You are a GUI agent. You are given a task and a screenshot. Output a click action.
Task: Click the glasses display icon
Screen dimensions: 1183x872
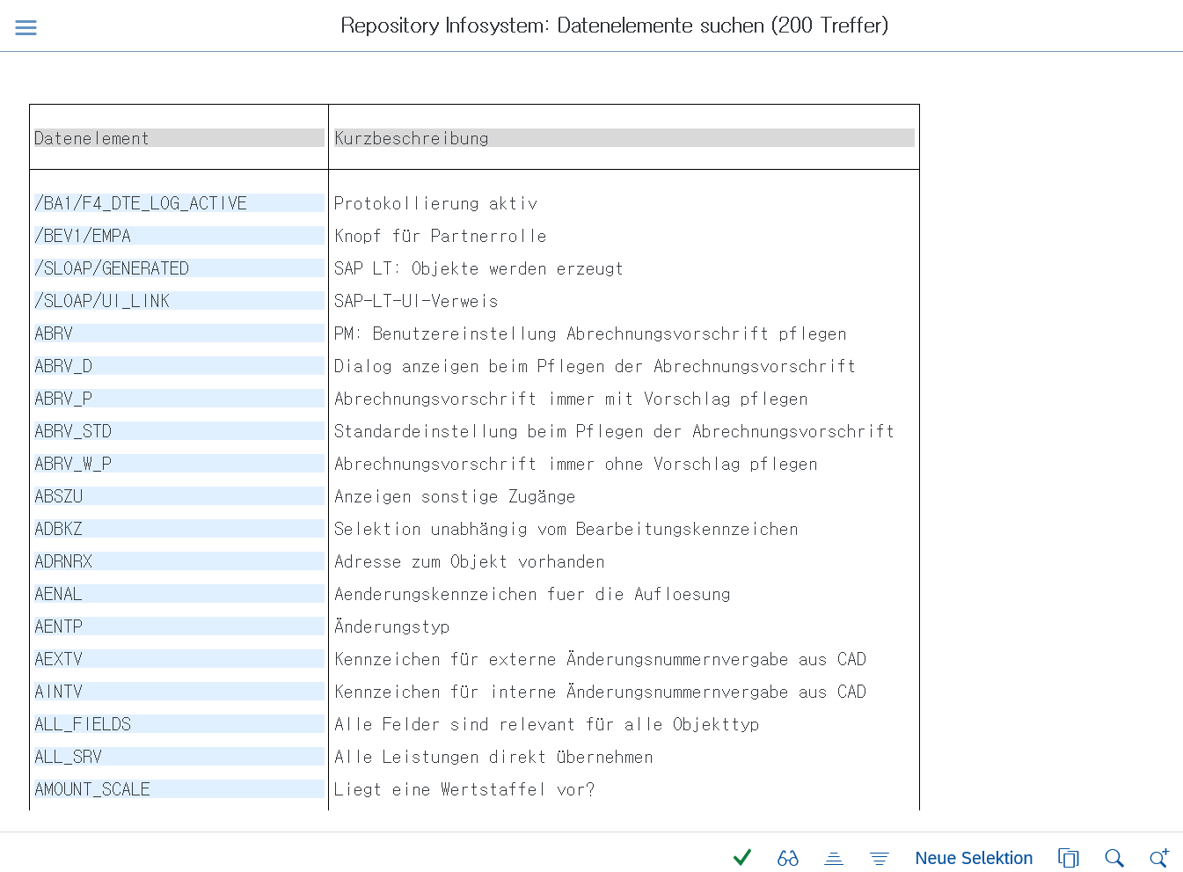tap(788, 858)
